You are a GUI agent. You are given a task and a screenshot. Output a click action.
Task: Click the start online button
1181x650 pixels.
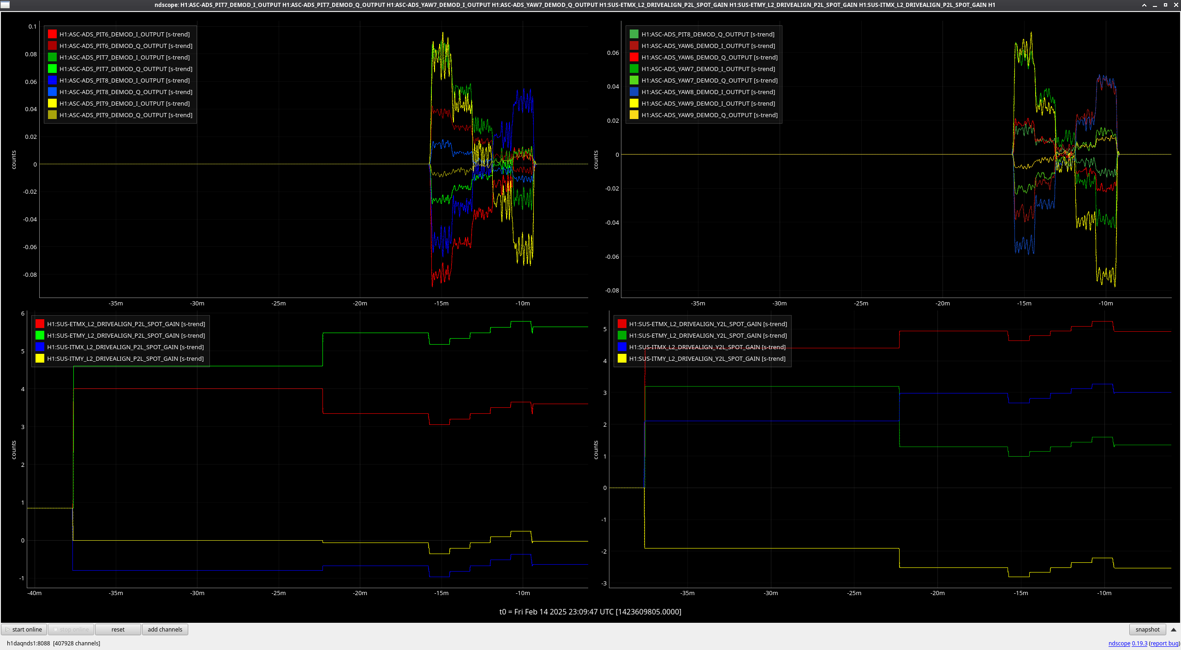pos(24,629)
